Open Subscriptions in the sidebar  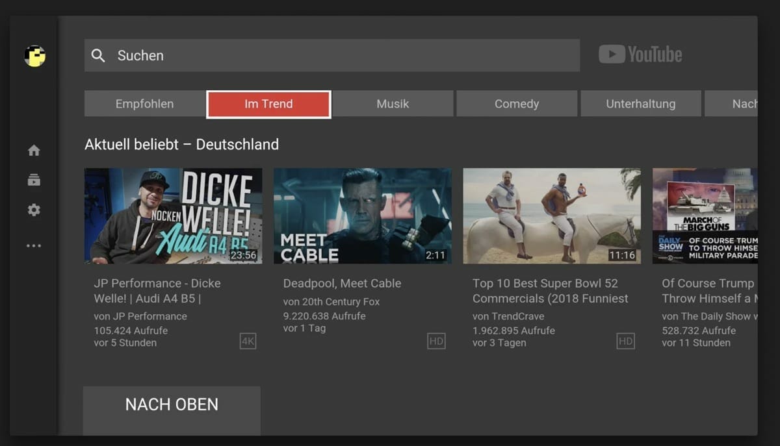tap(34, 180)
